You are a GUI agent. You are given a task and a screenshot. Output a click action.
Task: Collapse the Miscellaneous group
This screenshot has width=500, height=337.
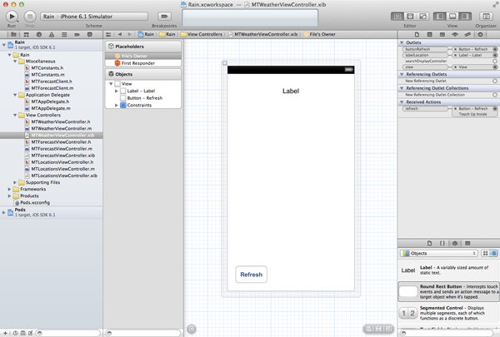click(x=15, y=61)
